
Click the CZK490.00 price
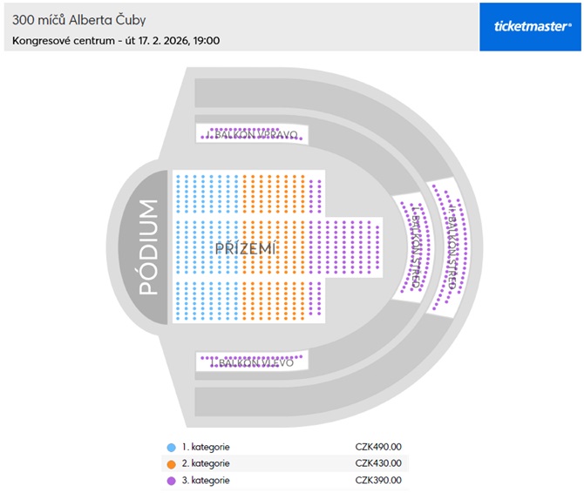pyautogui.click(x=378, y=447)
